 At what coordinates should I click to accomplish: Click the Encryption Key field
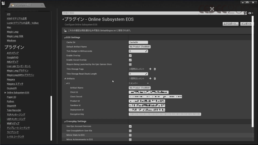(x=165, y=114)
